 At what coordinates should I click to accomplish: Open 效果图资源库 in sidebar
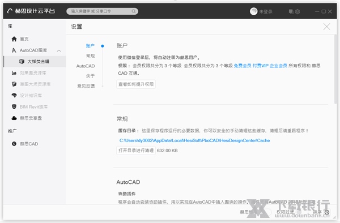[33, 73]
